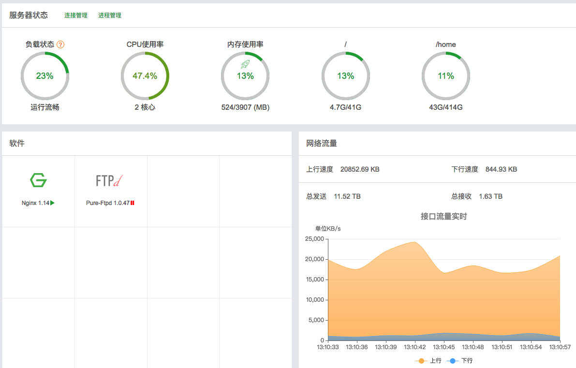The height and width of the screenshot is (368, 576).
Task: Click the Nginx 1.14 label
Action: coord(35,203)
